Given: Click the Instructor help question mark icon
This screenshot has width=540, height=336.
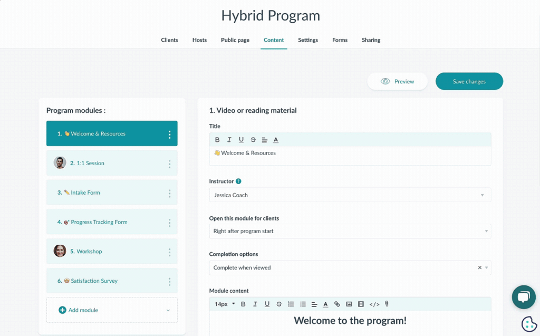Looking at the screenshot, I should pos(238,181).
